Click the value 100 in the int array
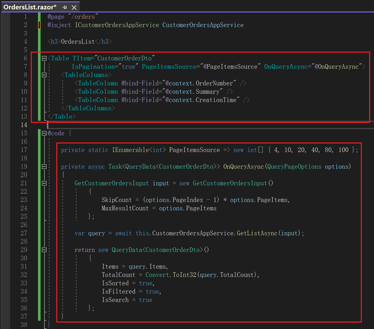The width and height of the screenshot is (374, 329). [x=344, y=150]
